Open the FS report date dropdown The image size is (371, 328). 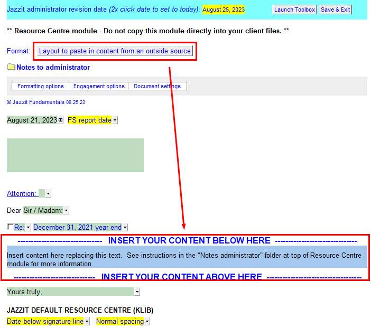(x=115, y=120)
